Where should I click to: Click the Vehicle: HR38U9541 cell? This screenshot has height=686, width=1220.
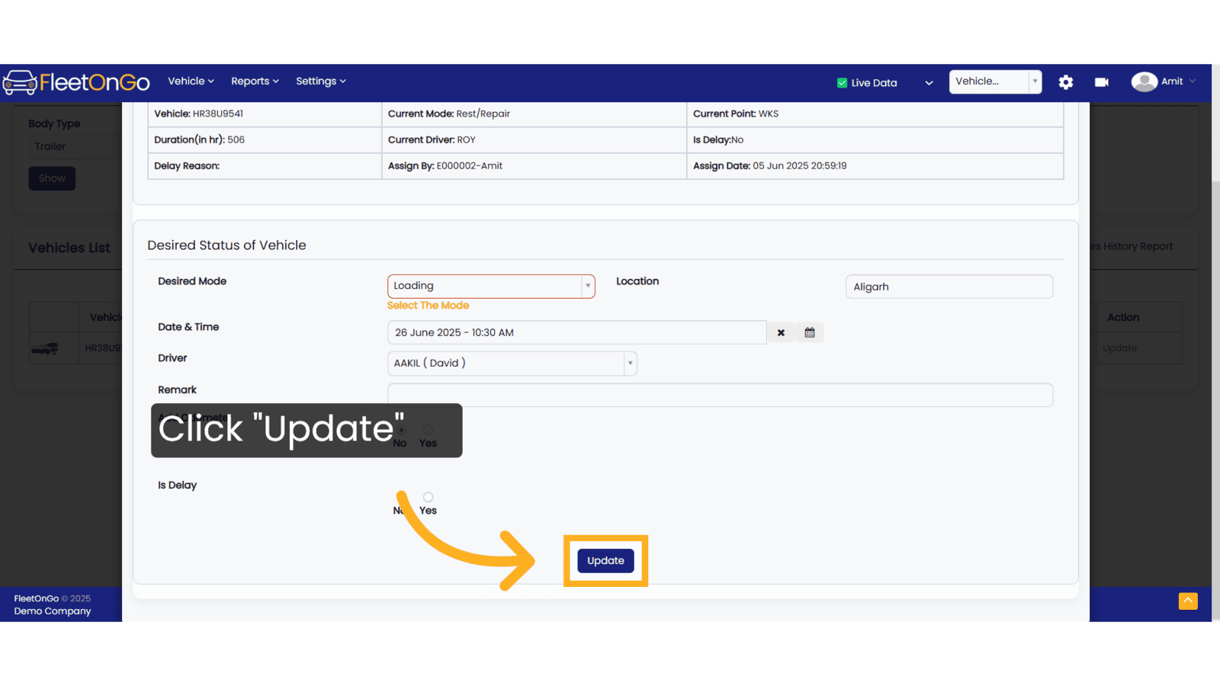tap(264, 114)
